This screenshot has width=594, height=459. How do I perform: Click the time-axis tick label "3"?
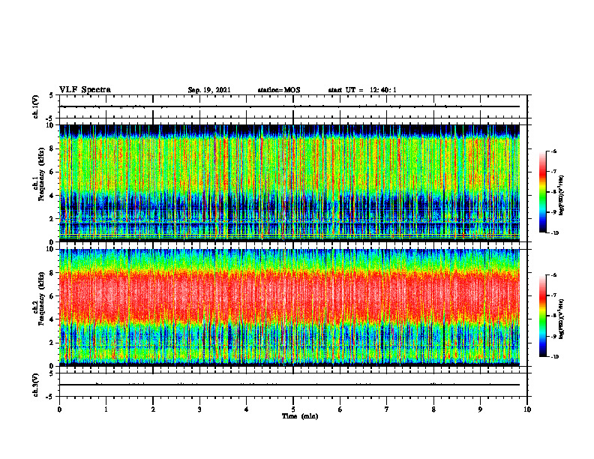click(199, 409)
